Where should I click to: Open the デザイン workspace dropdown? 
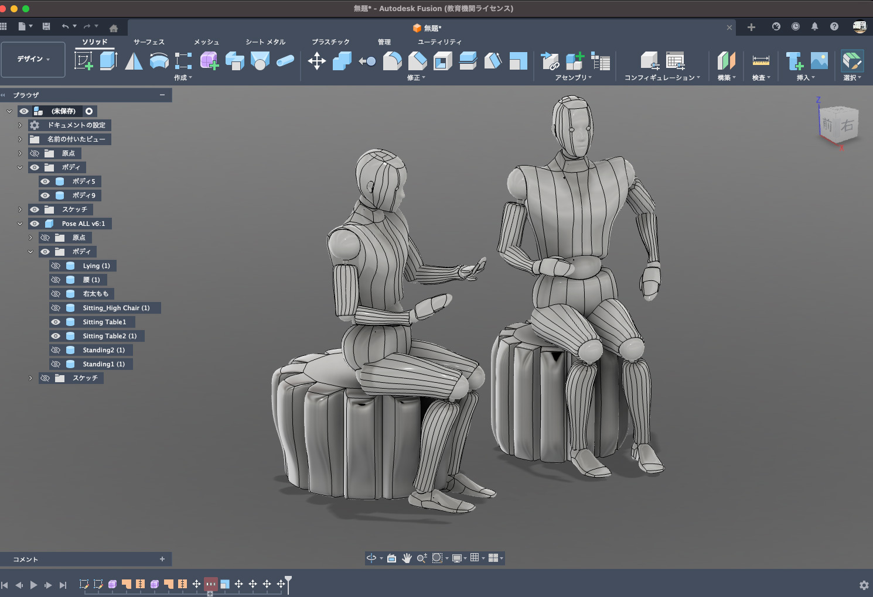33,59
